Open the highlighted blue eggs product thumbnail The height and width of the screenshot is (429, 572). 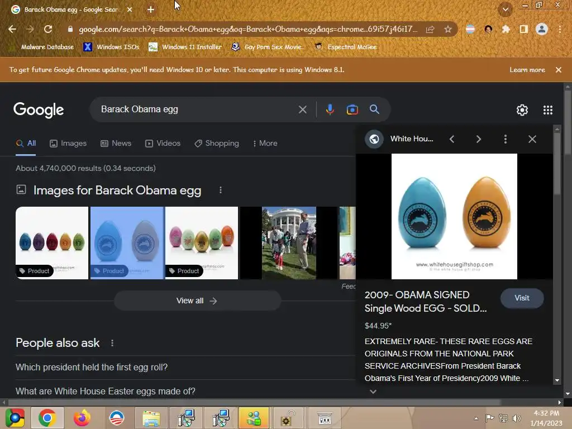(127, 243)
